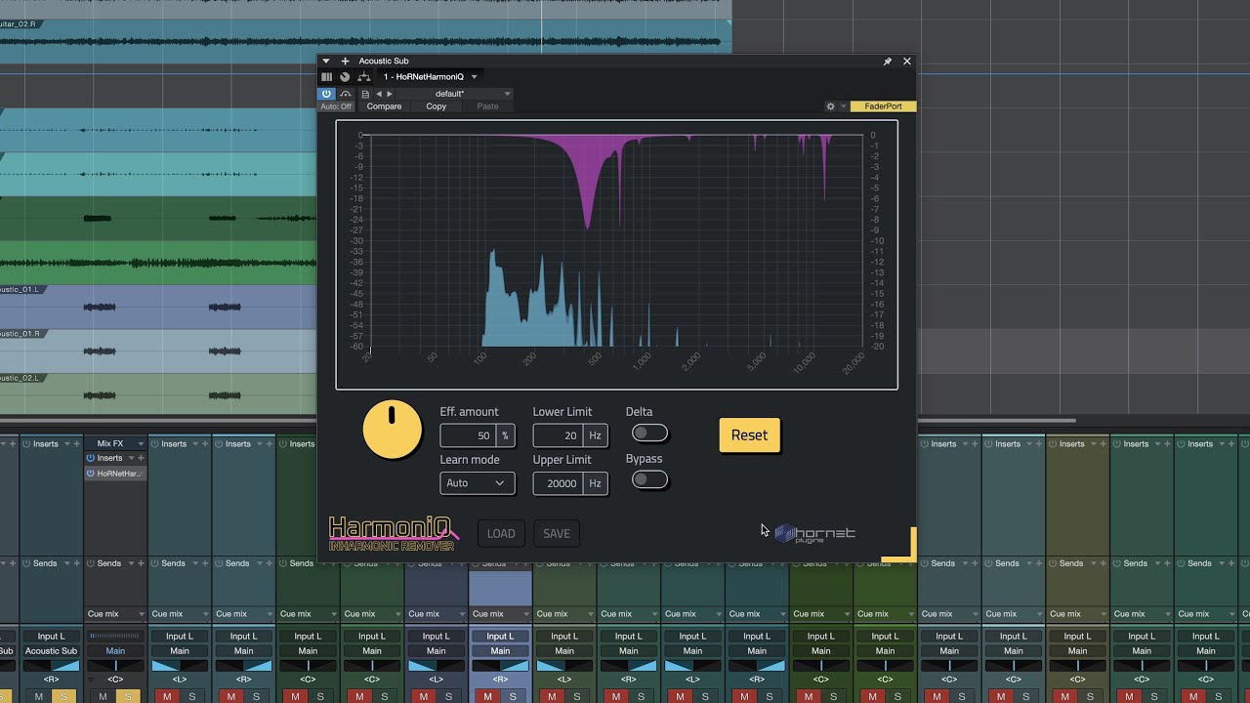Click Compare in the plugin header
Viewport: 1250px width, 703px height.
click(385, 106)
